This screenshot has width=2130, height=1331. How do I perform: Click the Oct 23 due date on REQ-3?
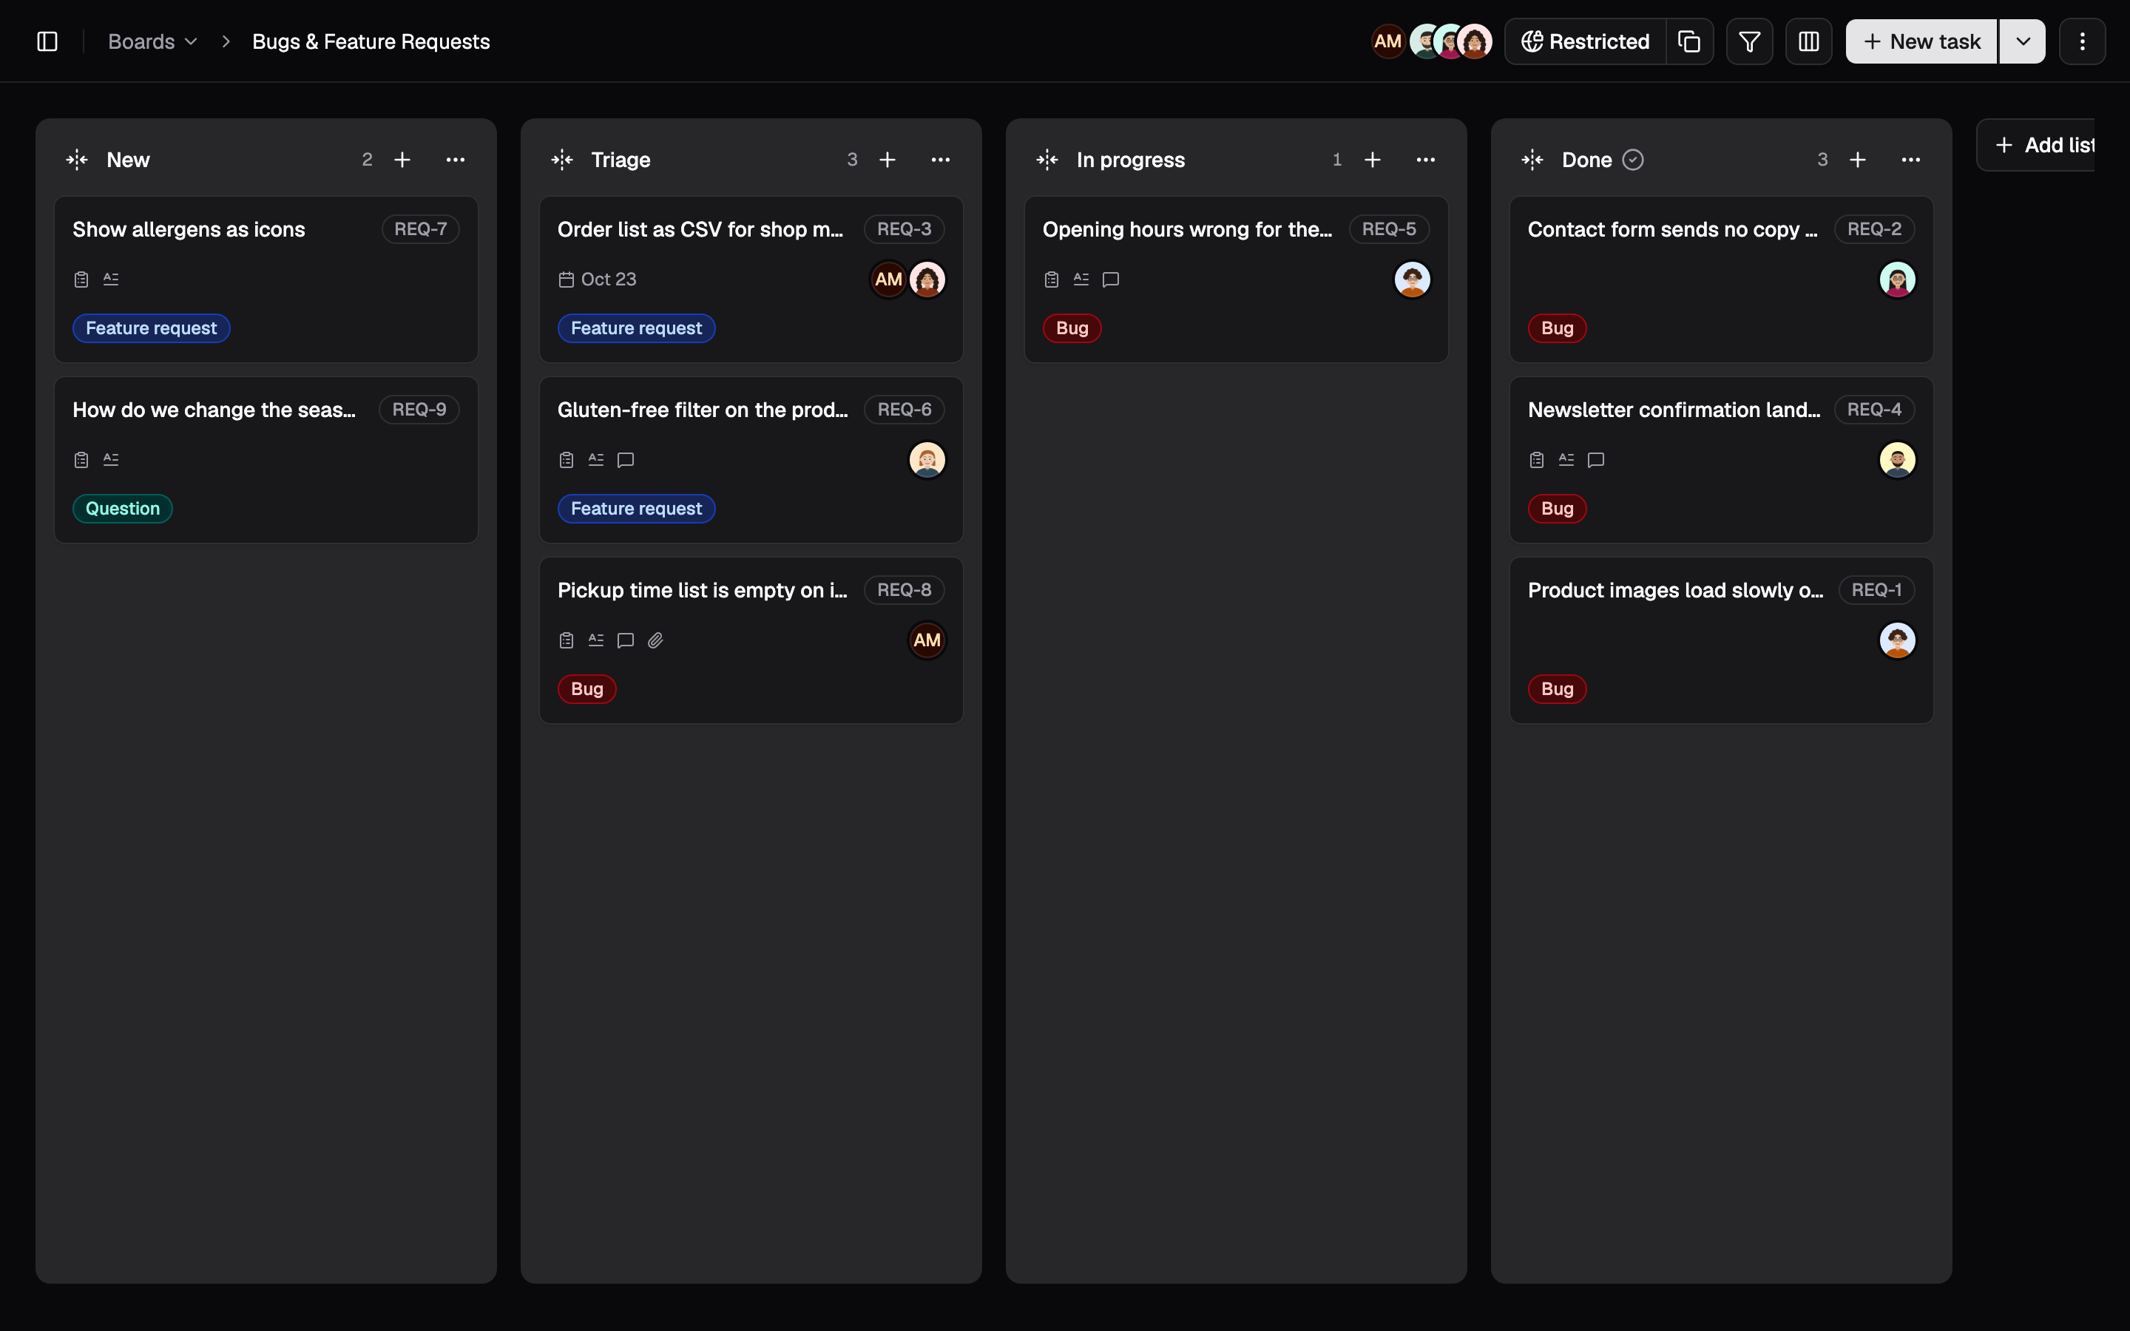coord(598,279)
